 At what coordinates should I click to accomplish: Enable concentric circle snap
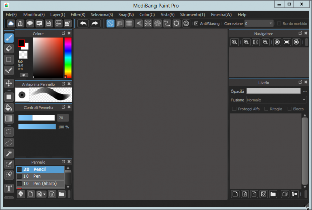158,23
